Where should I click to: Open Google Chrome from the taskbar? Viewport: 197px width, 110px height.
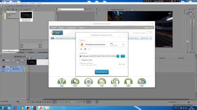click(x=22, y=108)
